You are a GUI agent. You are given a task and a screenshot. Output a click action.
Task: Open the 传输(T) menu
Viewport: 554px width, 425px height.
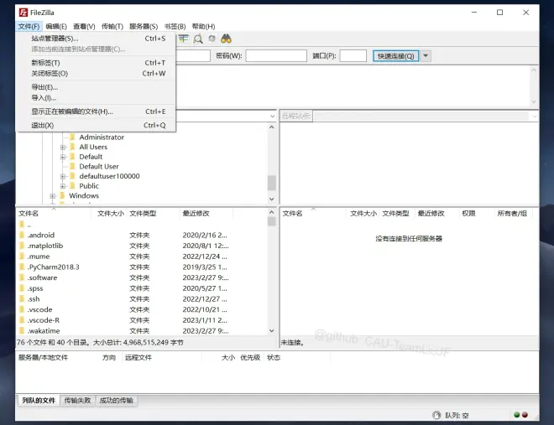tap(112, 27)
